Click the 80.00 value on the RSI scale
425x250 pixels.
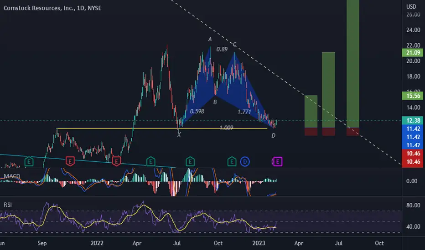click(x=413, y=205)
